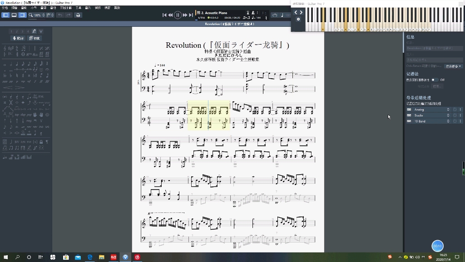465x262 pixels.
Task: Click the lock icon in the palette
Action: click(x=41, y=142)
